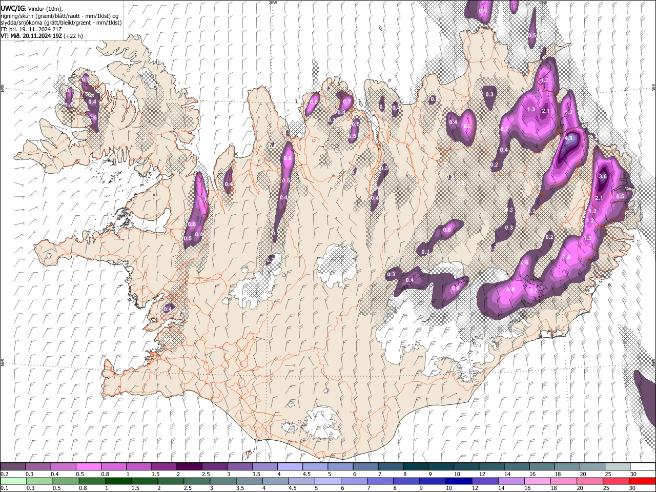Click the 3.6 snowfall value on the map
This screenshot has height=492, width=656.
[603, 176]
